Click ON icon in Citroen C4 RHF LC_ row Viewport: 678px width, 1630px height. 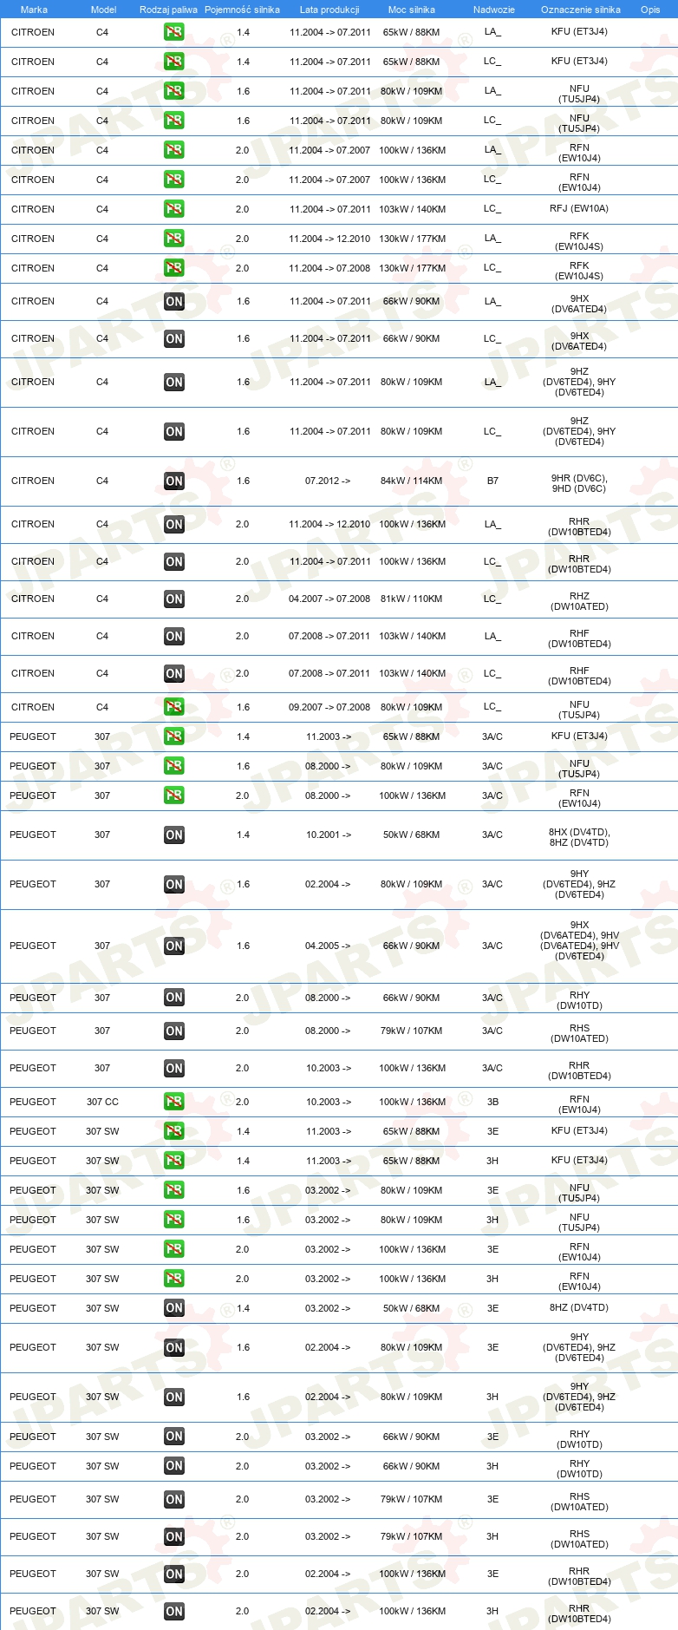coord(174,674)
